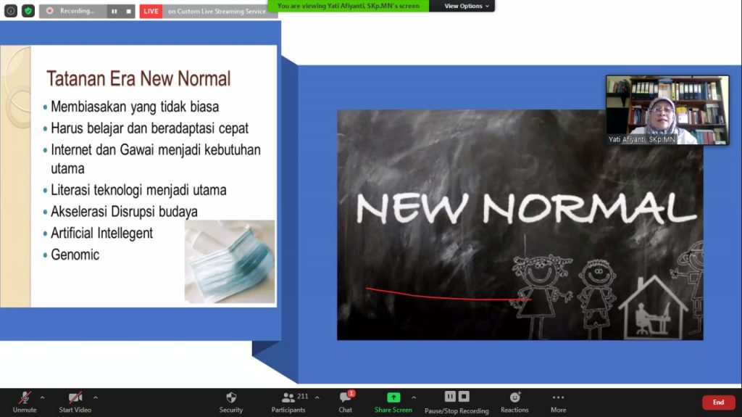Click the green encryption shield icon

[28, 11]
